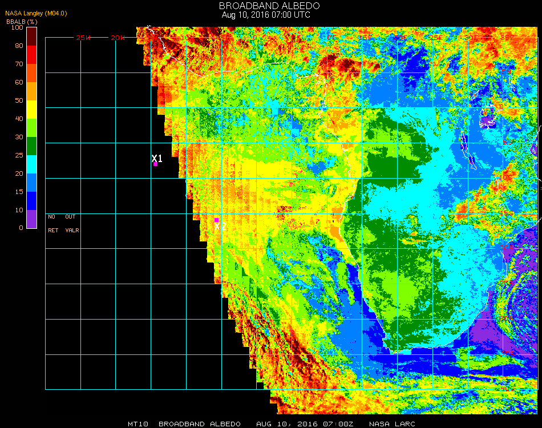The width and height of the screenshot is (542, 428).
Task: Click the footer 'AUG 10, 2016 07:00Z' timestamp
Action: (305, 424)
